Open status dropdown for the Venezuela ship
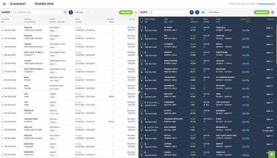This screenshot has width=277, height=158. [x=269, y=28]
